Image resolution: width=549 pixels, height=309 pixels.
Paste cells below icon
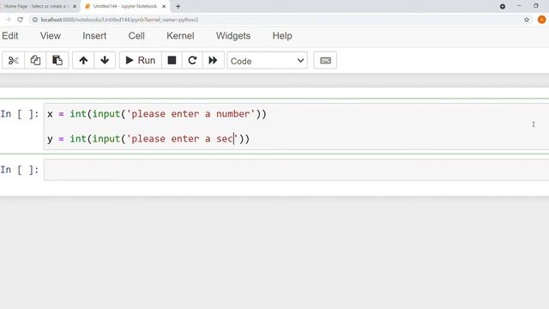(57, 60)
